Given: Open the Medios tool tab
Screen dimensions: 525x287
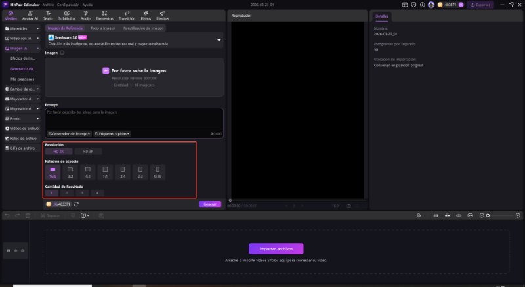Looking at the screenshot, I should click(x=10, y=16).
